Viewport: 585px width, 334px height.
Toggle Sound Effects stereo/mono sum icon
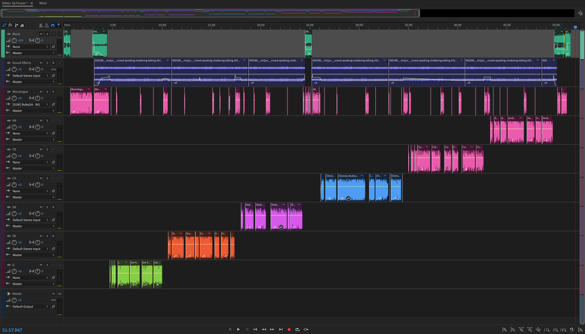click(53, 69)
